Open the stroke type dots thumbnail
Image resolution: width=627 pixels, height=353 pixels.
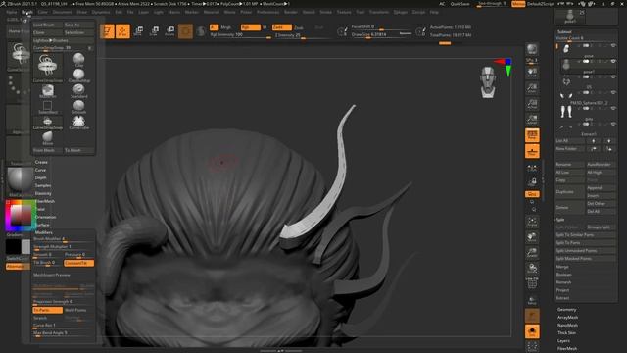pos(19,87)
